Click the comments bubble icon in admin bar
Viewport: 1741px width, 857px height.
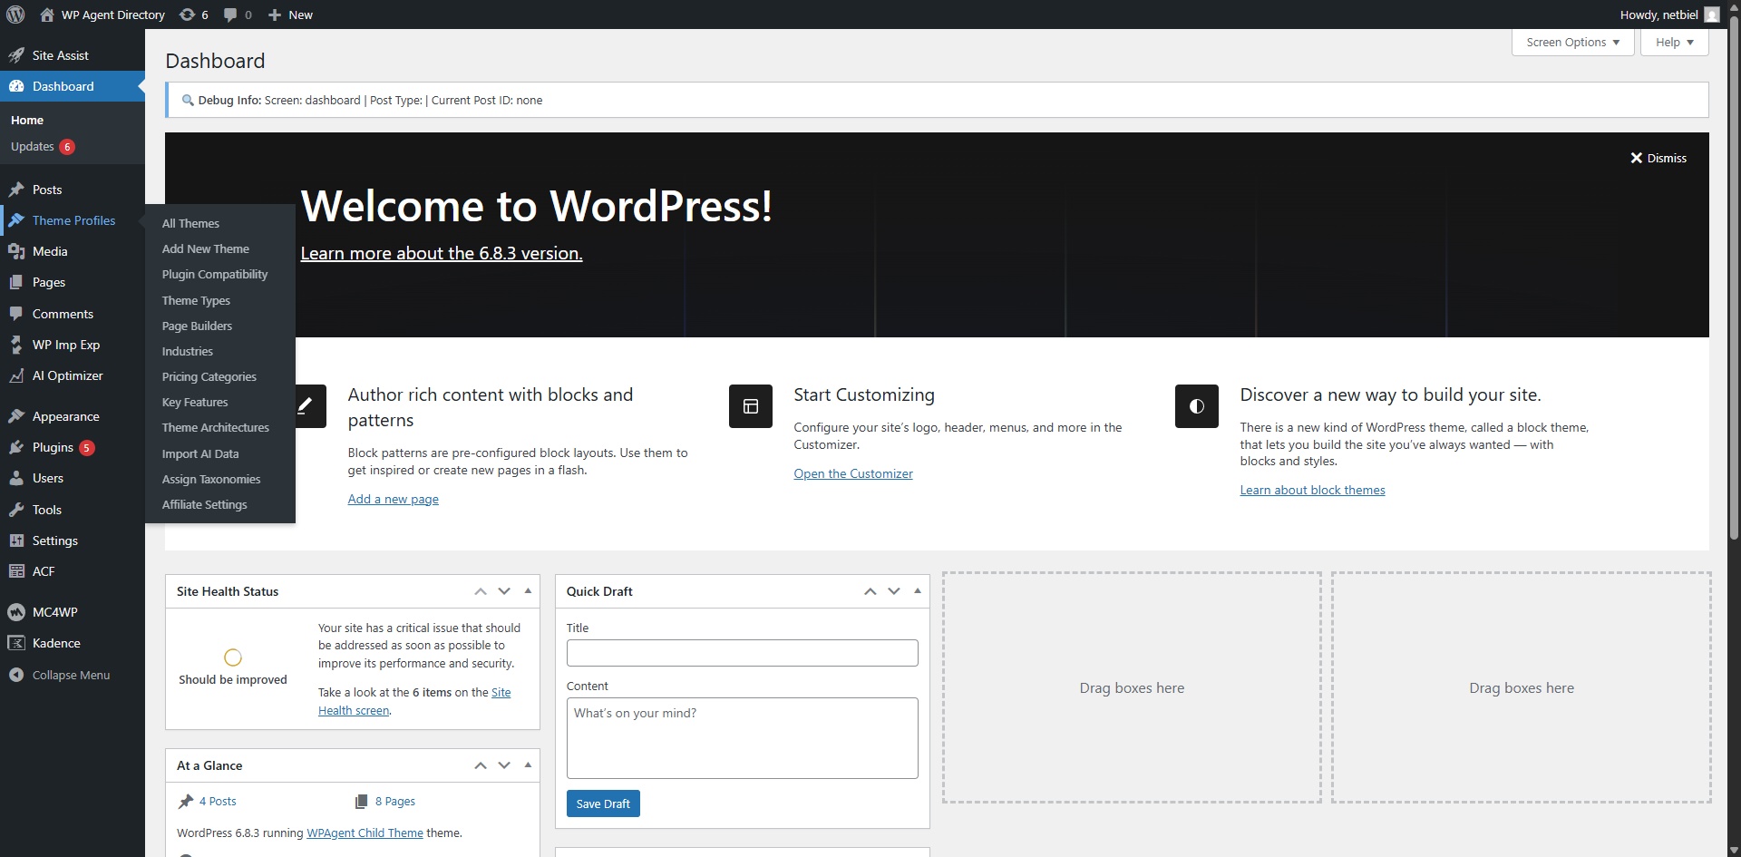pos(230,15)
